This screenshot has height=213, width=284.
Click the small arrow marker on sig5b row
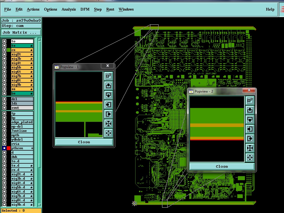click(x=31, y=67)
